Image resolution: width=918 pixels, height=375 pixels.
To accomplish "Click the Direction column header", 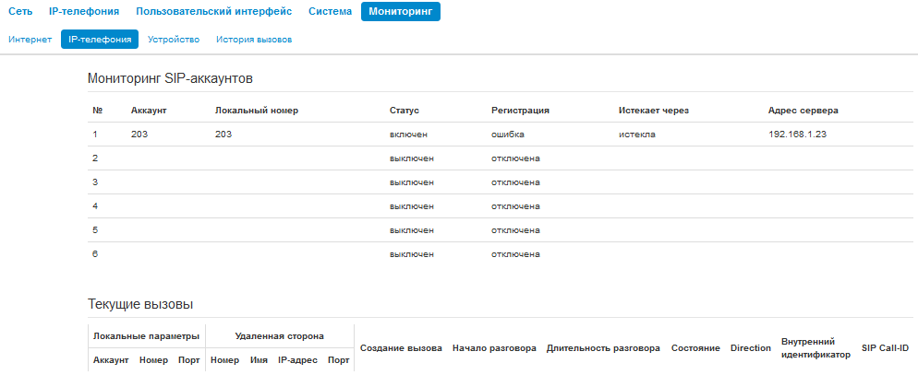I will click(x=750, y=348).
